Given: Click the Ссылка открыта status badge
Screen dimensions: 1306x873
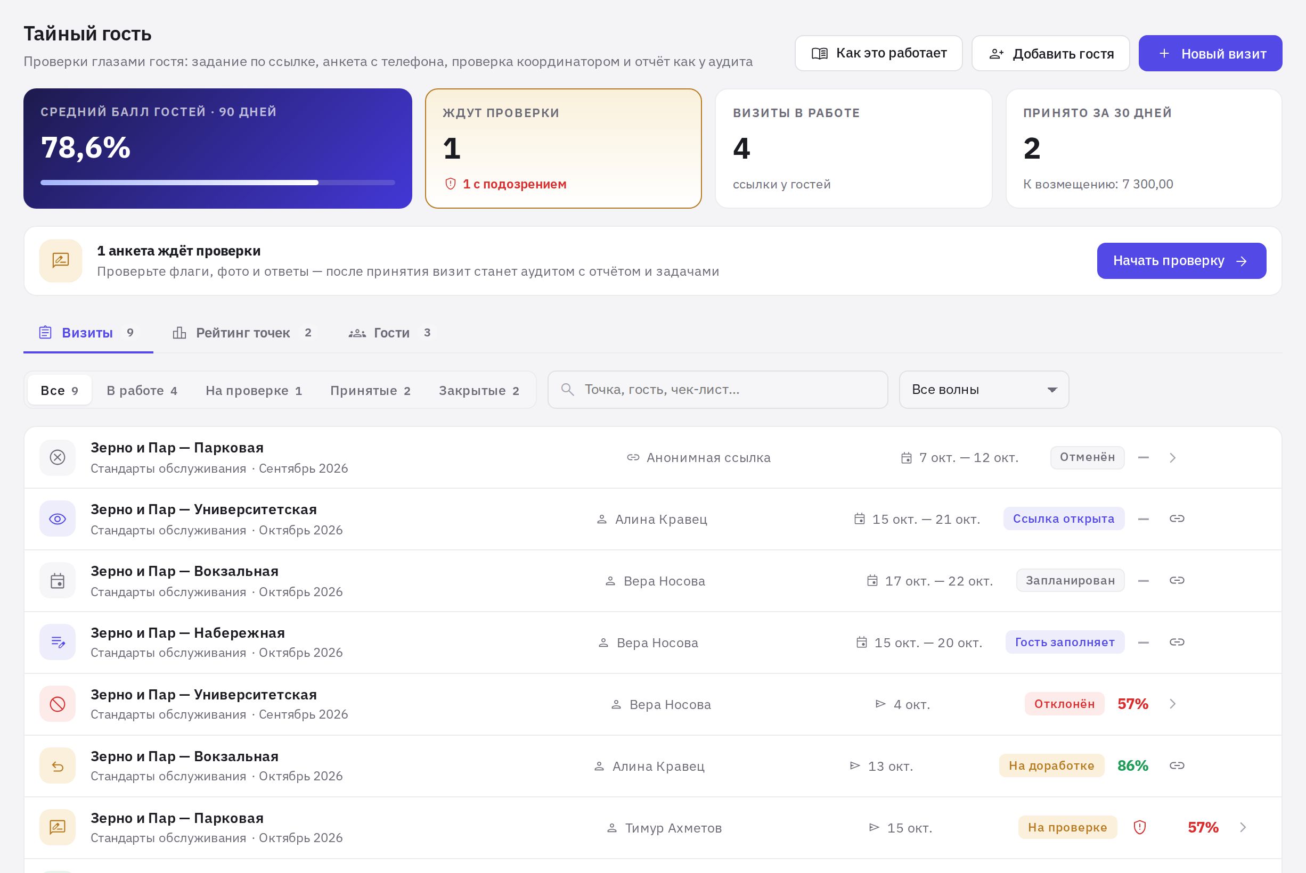Looking at the screenshot, I should point(1064,519).
